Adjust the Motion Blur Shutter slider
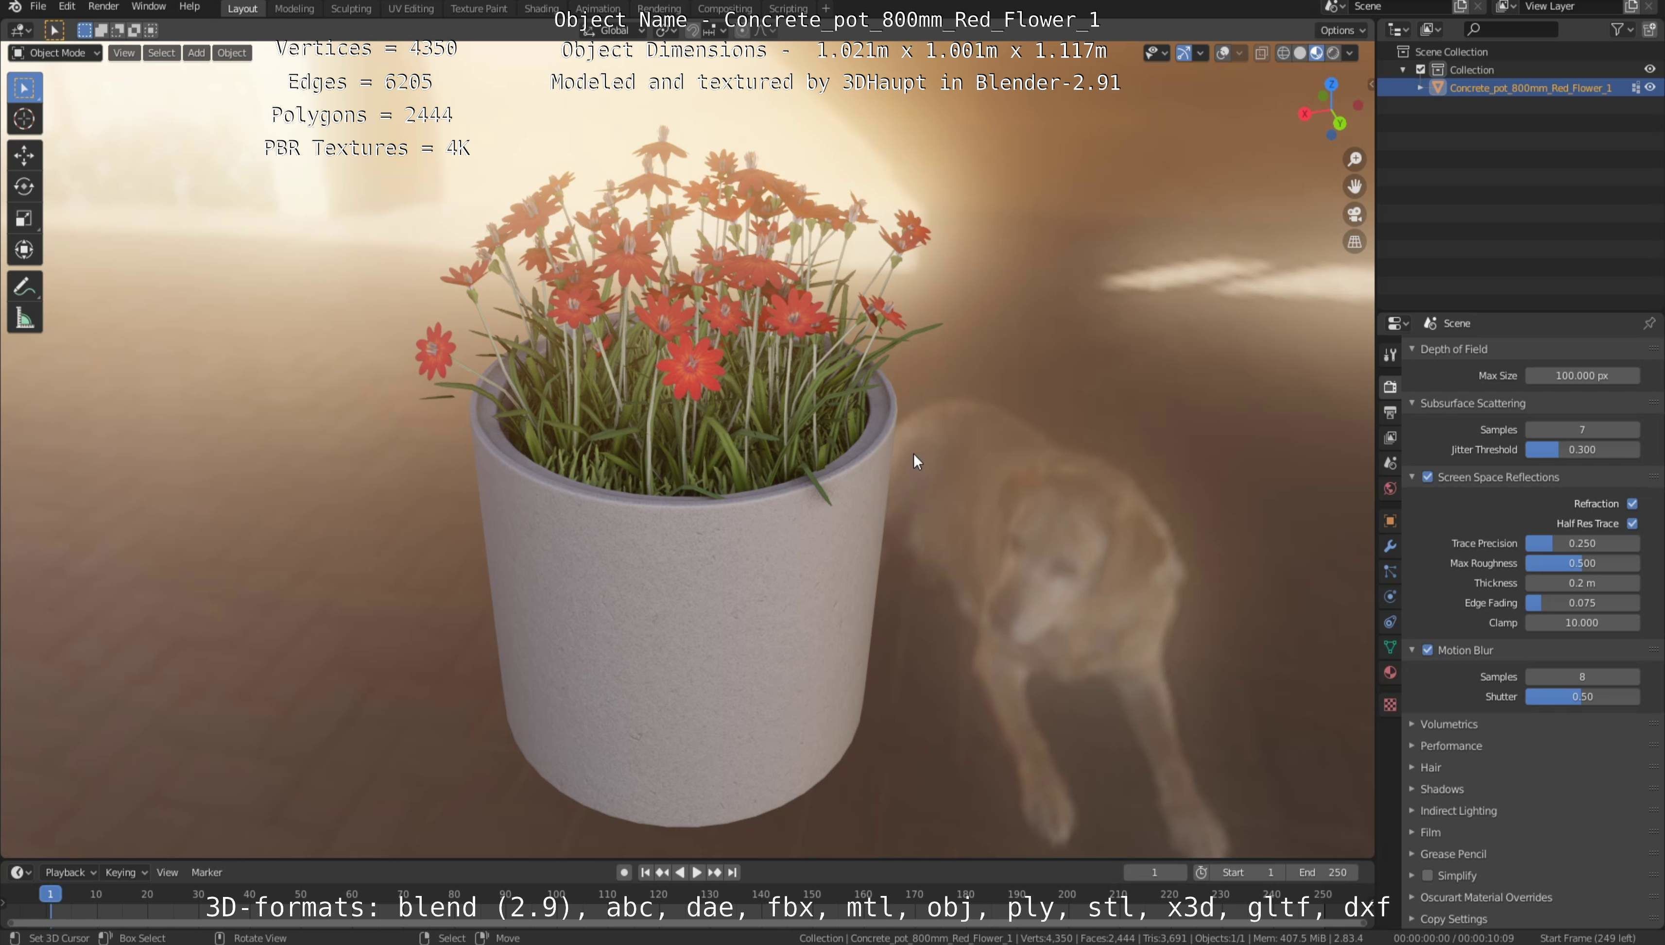The height and width of the screenshot is (945, 1665). click(1582, 696)
